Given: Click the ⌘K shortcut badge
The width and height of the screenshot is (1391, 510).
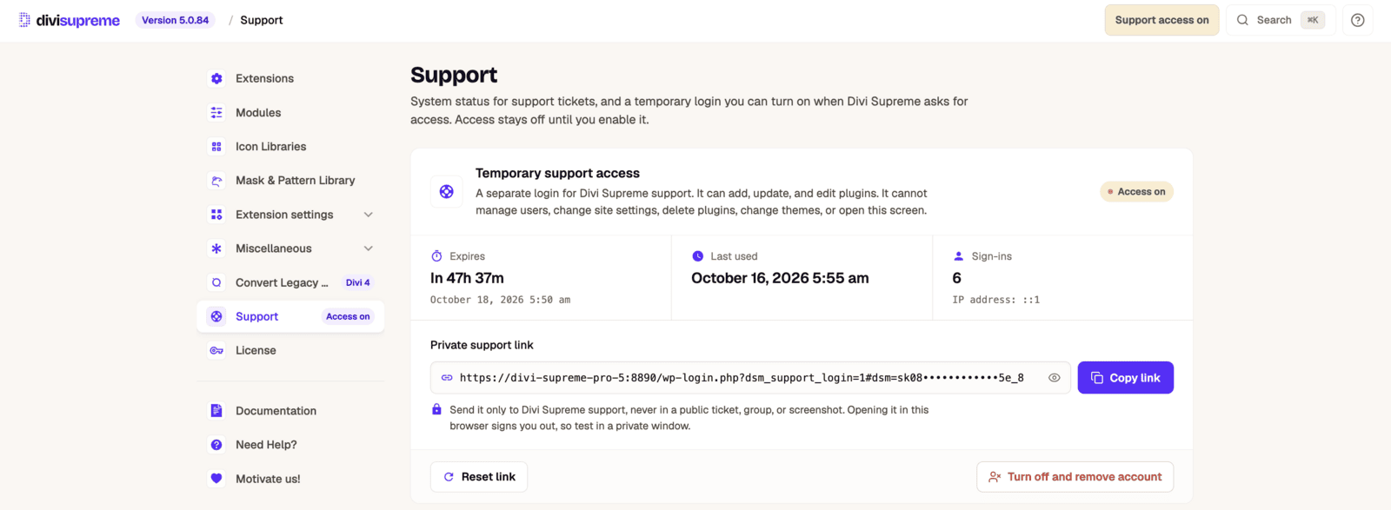Looking at the screenshot, I should pyautogui.click(x=1313, y=20).
